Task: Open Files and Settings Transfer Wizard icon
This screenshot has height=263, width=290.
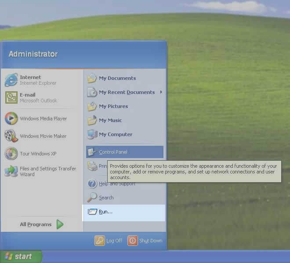Action: tap(11, 171)
